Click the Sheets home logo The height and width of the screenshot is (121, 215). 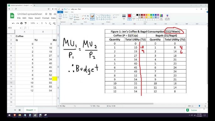[12, 15]
